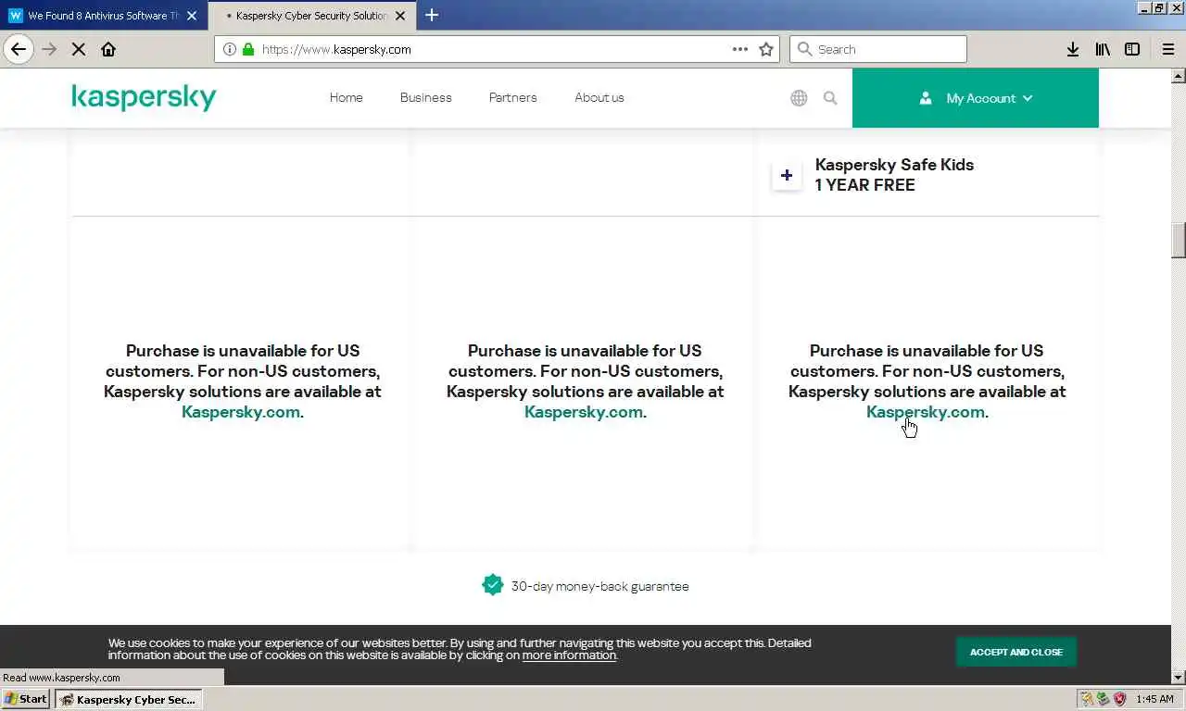This screenshot has width=1186, height=711.
Task: Click the Accept and Close cookie button
Action: click(x=1016, y=652)
